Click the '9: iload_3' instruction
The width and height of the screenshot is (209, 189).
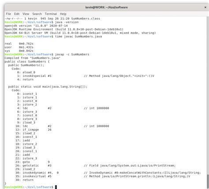(x=26, y=123)
